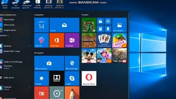The height and width of the screenshot is (99, 176).
Task: Select the Играйте group header
Action: (85, 15)
